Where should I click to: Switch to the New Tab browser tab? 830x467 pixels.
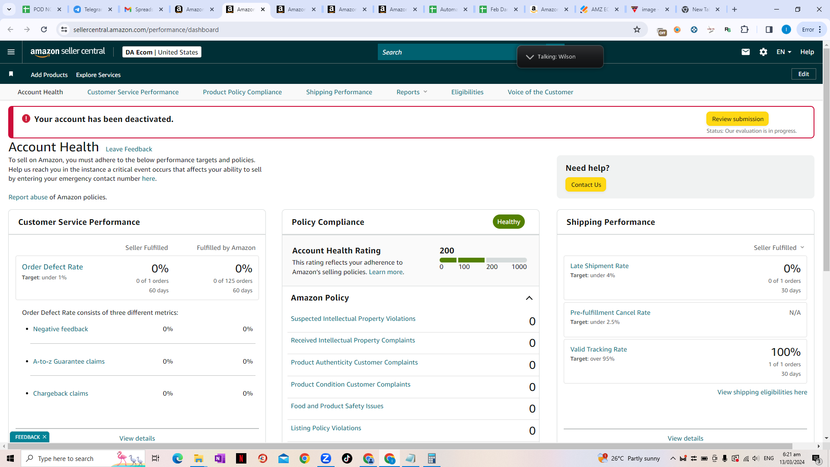point(701,9)
